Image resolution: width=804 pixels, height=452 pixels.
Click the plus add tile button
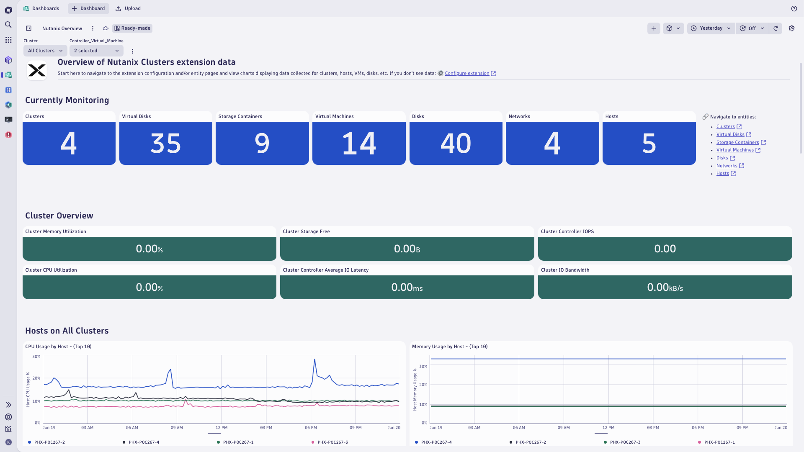tap(654, 28)
